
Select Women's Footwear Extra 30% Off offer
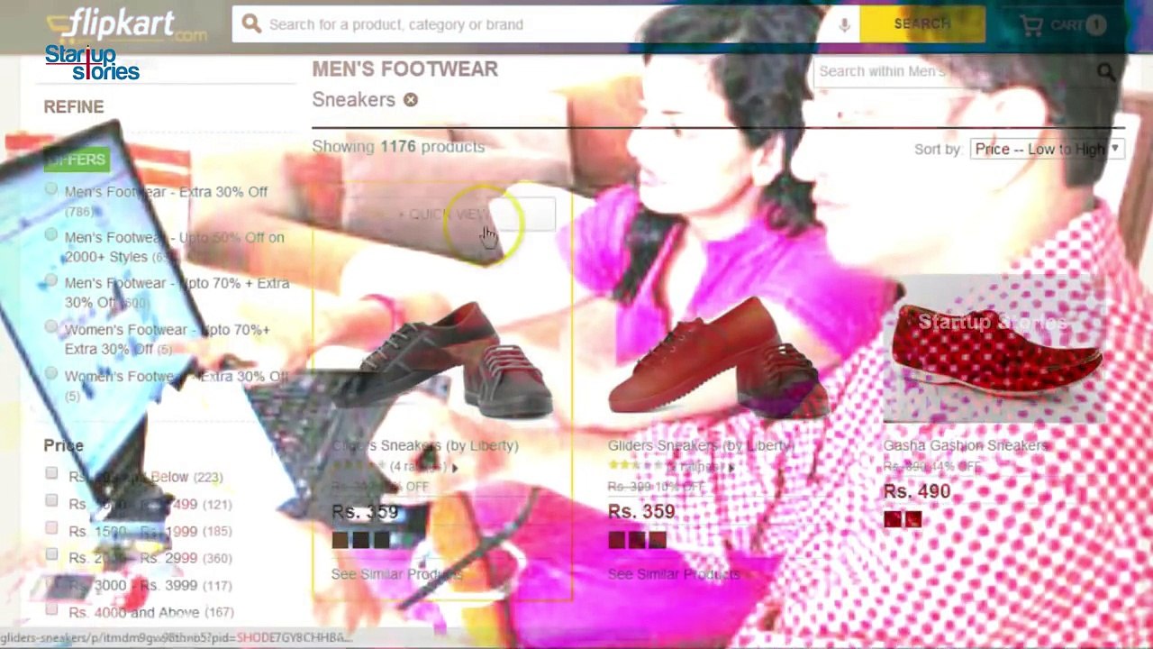click(51, 374)
